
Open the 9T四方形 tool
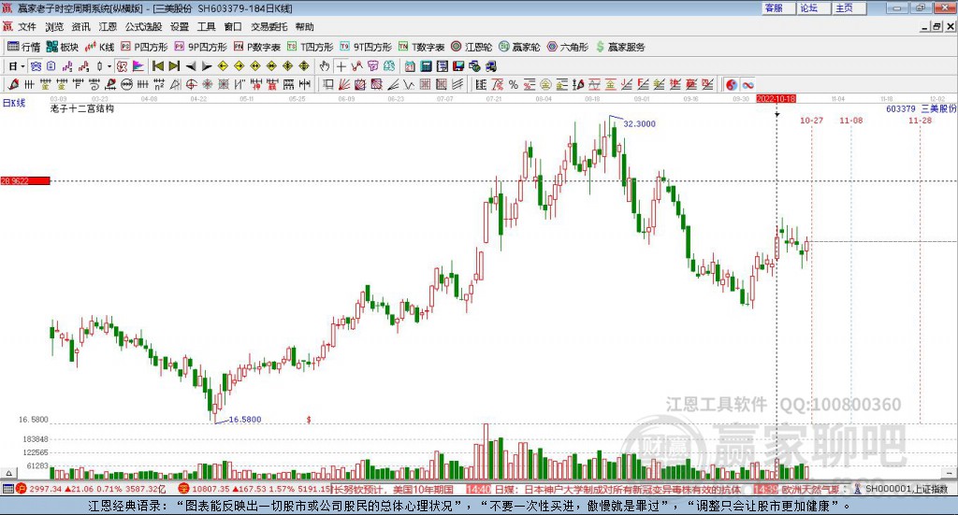[366, 47]
